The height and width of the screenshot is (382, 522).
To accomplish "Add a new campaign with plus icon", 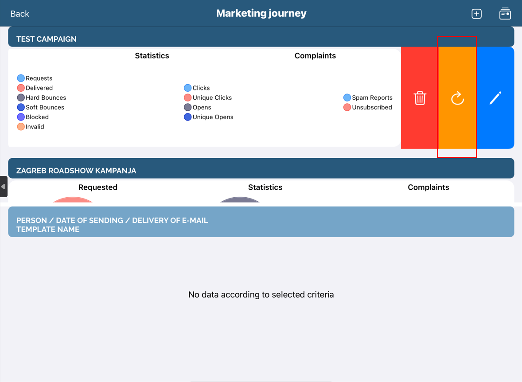I will point(476,14).
